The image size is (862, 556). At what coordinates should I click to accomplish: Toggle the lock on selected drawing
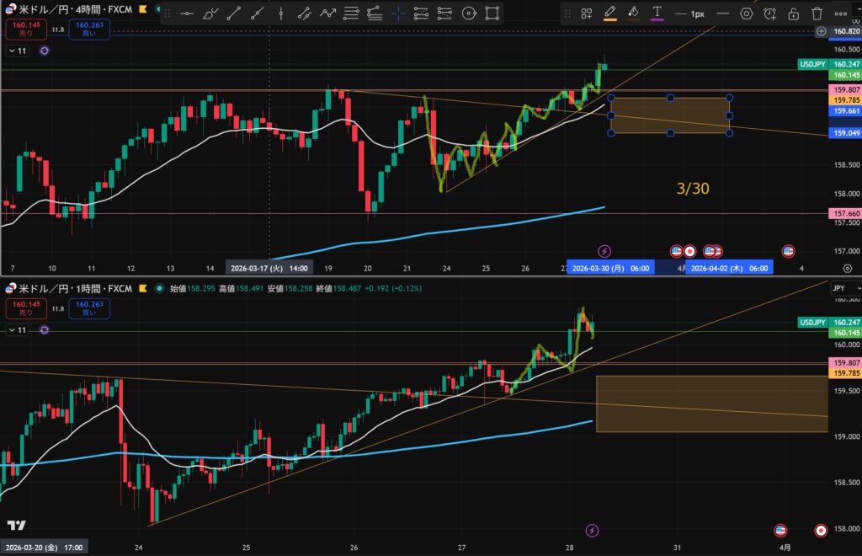[x=793, y=13]
